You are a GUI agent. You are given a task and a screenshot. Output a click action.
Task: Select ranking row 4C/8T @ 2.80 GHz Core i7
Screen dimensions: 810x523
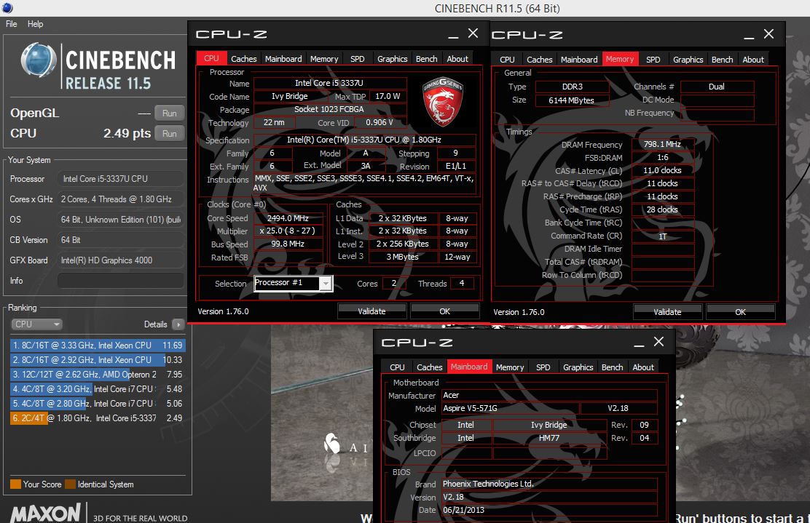[97, 403]
